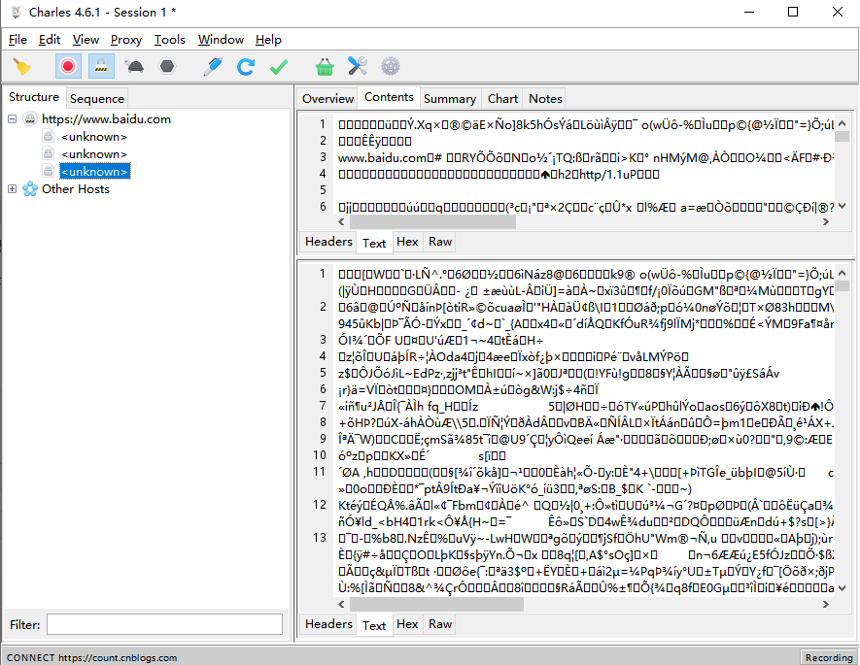Click the Charles app icon in title bar
Viewport: 860px width, 665px height.
pyautogui.click(x=17, y=12)
